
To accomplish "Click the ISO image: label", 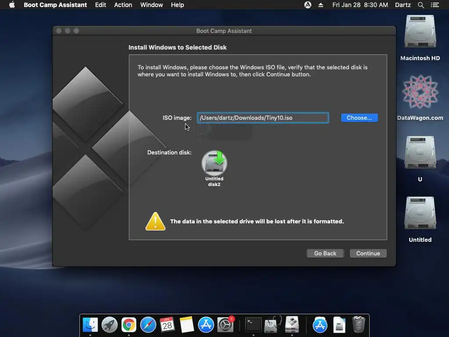I will click(x=177, y=118).
